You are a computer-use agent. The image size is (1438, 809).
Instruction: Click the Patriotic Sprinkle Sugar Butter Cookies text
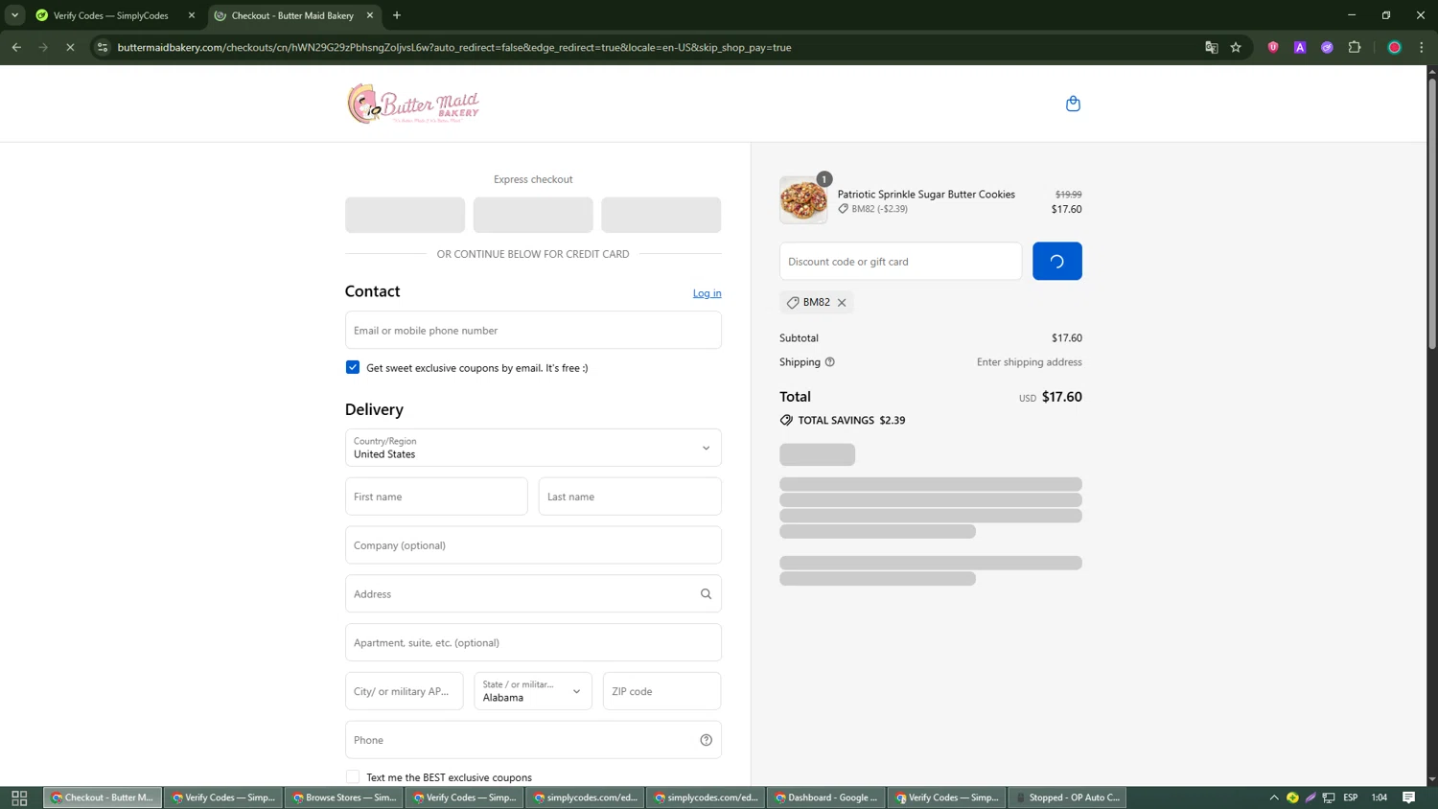(926, 195)
